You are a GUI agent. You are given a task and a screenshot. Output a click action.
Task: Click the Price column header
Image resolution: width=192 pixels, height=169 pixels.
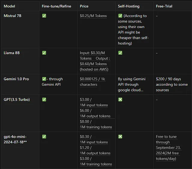(x=84, y=6)
